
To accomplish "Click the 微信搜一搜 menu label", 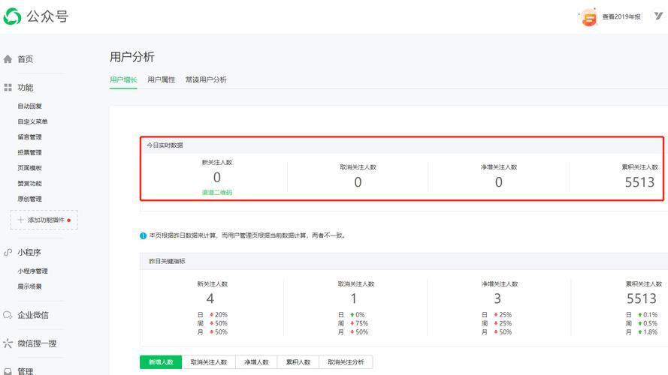I will point(37,343).
